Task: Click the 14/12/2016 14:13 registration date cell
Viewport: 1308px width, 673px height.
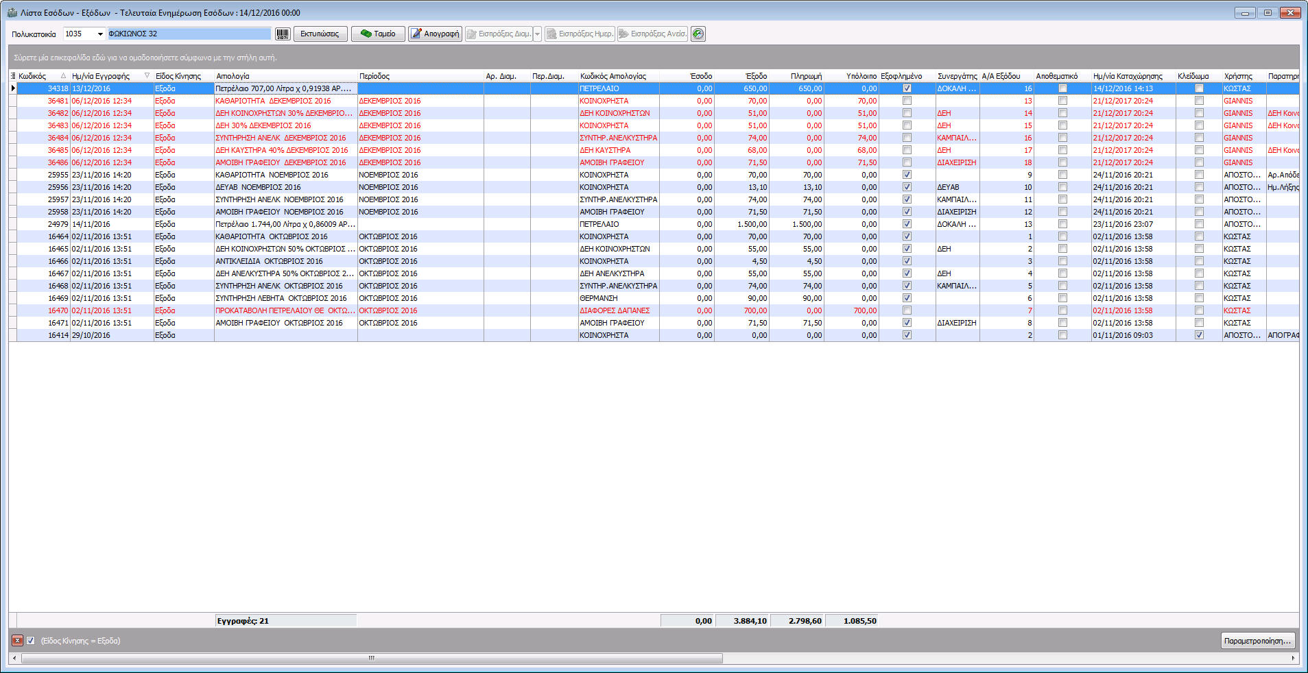Action: [x=1133, y=88]
